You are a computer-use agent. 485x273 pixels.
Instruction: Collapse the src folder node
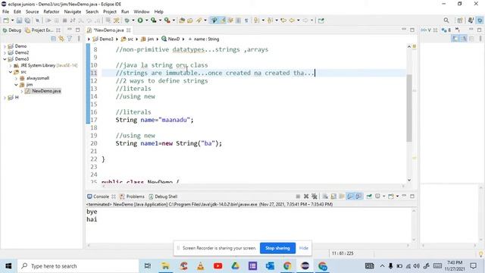click(11, 72)
